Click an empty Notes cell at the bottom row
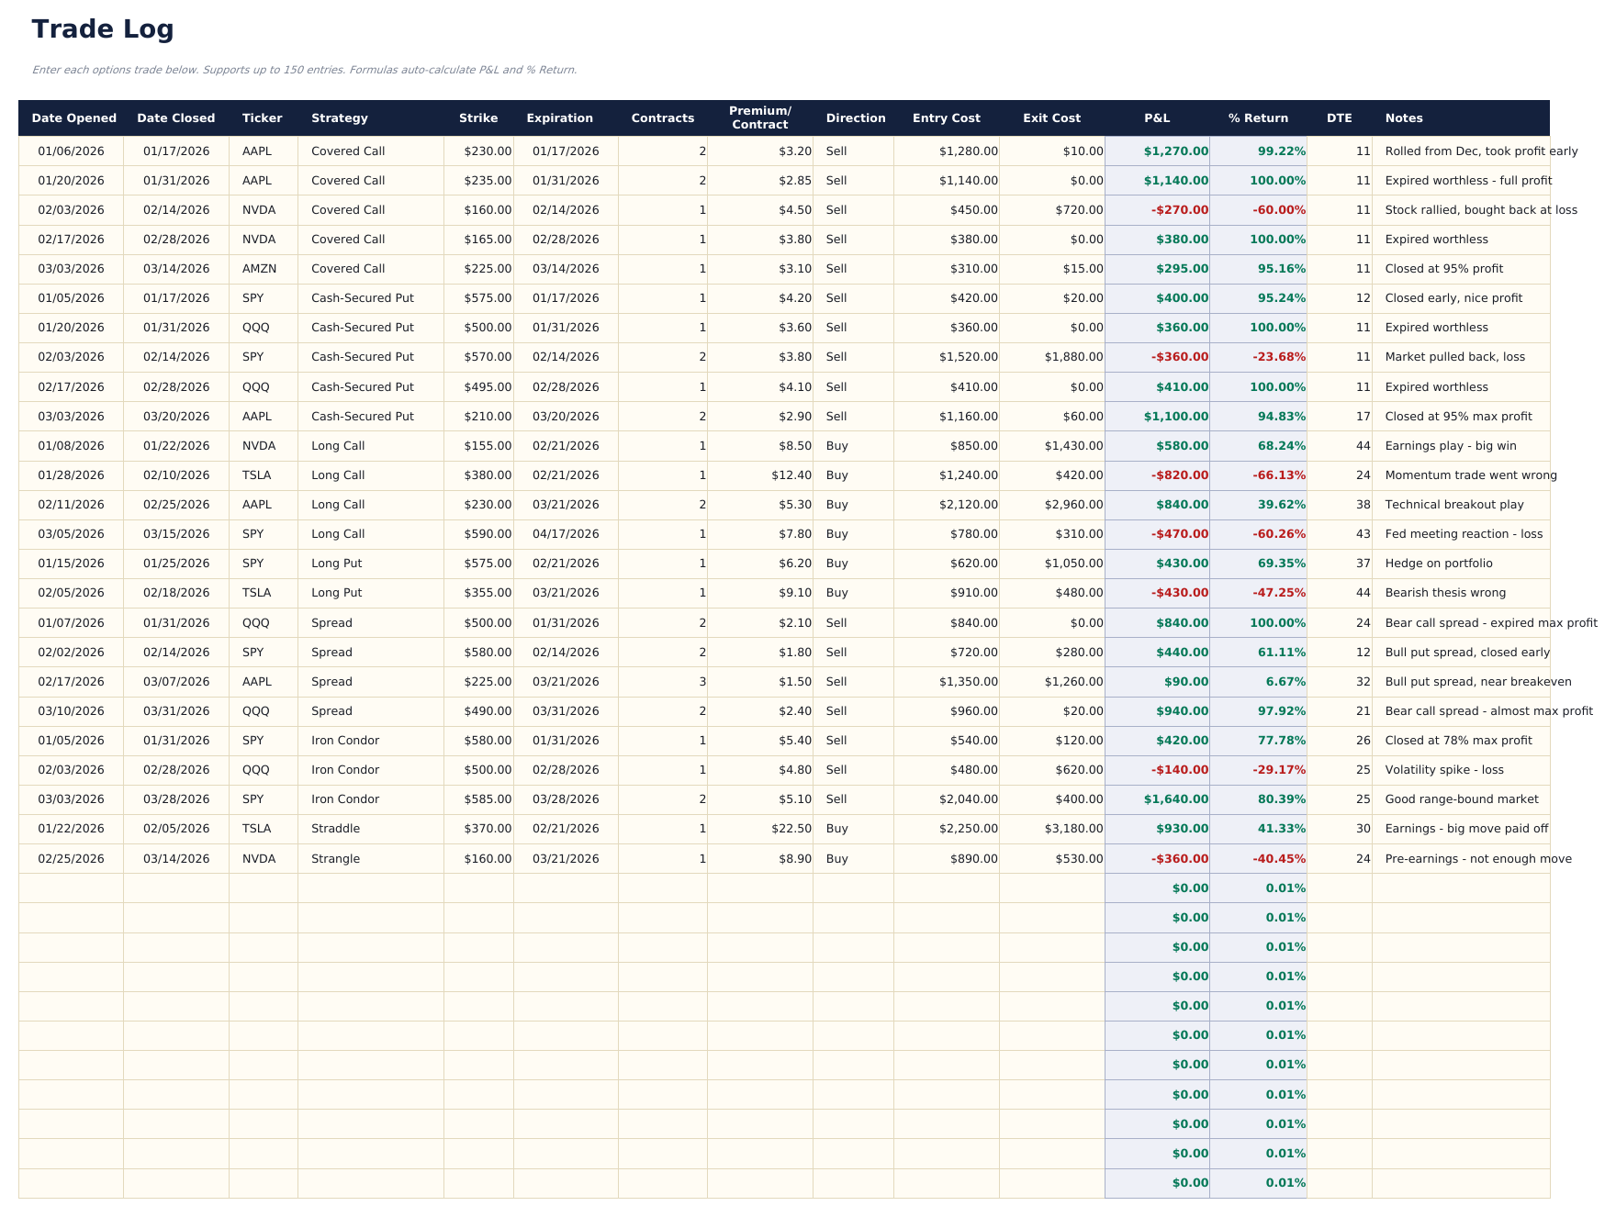The width and height of the screenshot is (1616, 1217). point(1460,1182)
